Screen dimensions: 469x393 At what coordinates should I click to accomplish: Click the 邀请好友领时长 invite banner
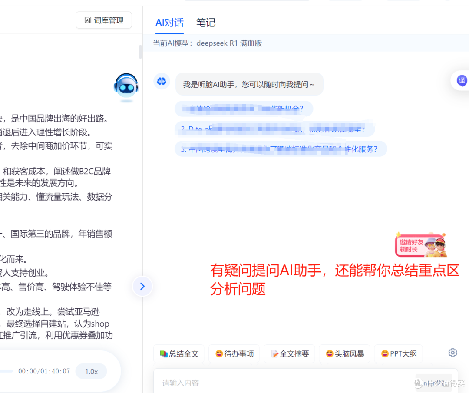(x=420, y=245)
